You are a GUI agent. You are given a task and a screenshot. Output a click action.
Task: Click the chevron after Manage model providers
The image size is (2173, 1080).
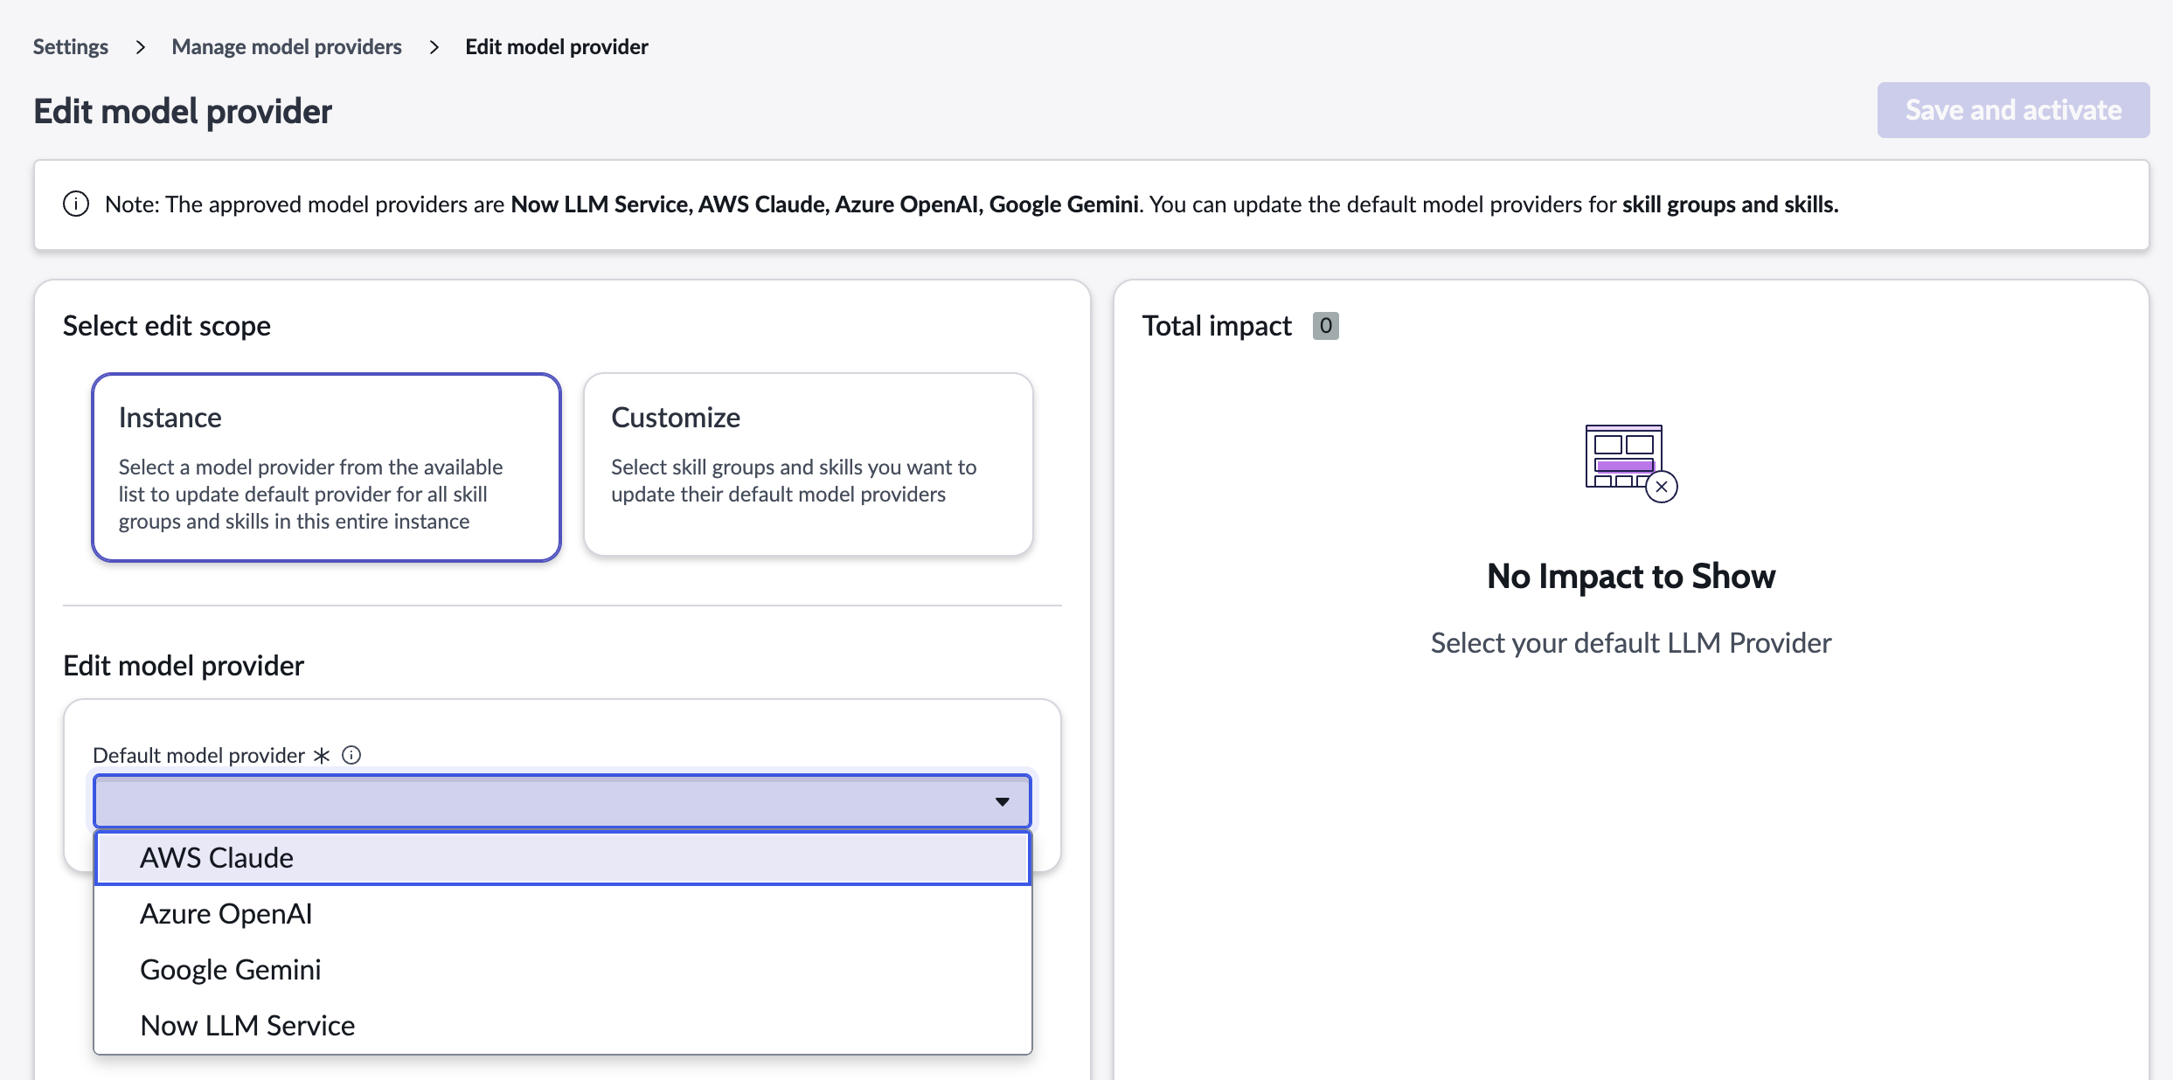pos(434,47)
